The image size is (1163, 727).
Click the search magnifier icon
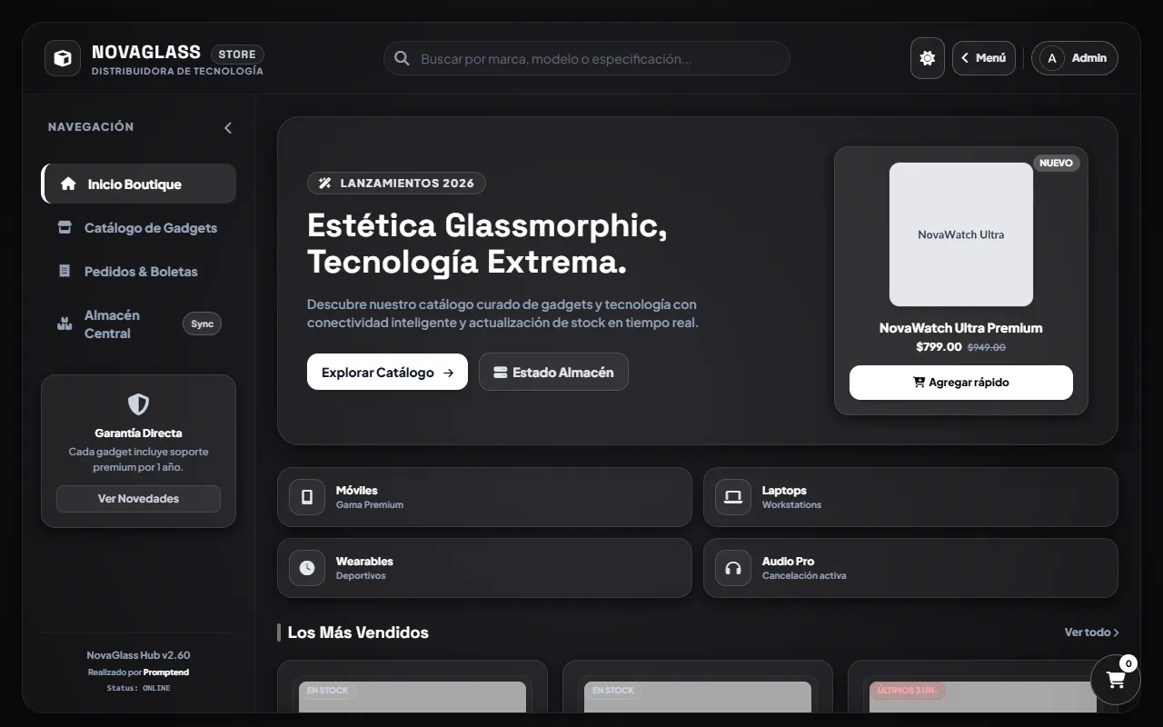click(402, 58)
